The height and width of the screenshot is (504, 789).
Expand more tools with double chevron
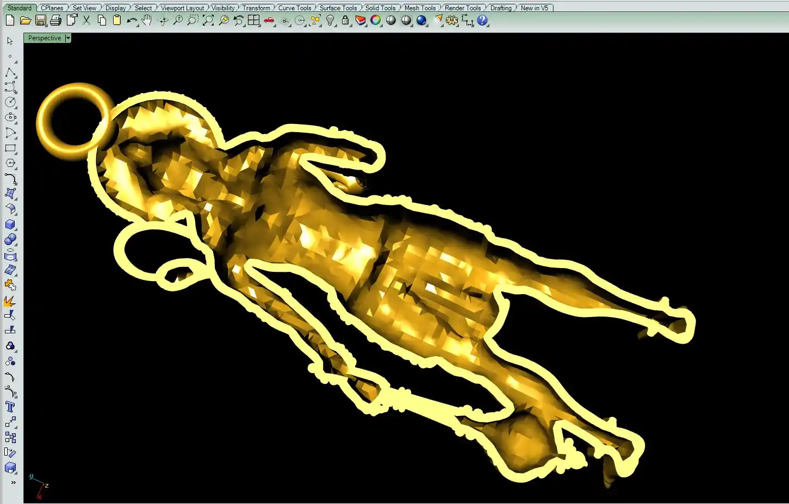[x=13, y=482]
